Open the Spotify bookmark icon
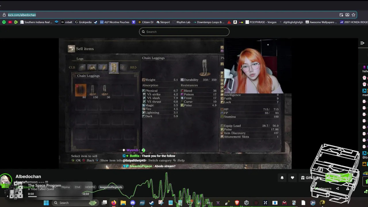Image resolution: width=368 pixels, height=207 pixels. [4, 22]
